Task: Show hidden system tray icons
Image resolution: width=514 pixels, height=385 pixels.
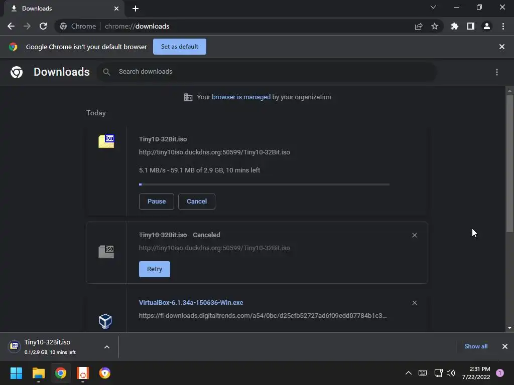Action: (409, 373)
